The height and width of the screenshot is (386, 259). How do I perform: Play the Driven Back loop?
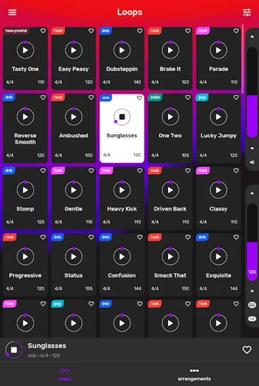[x=170, y=190]
